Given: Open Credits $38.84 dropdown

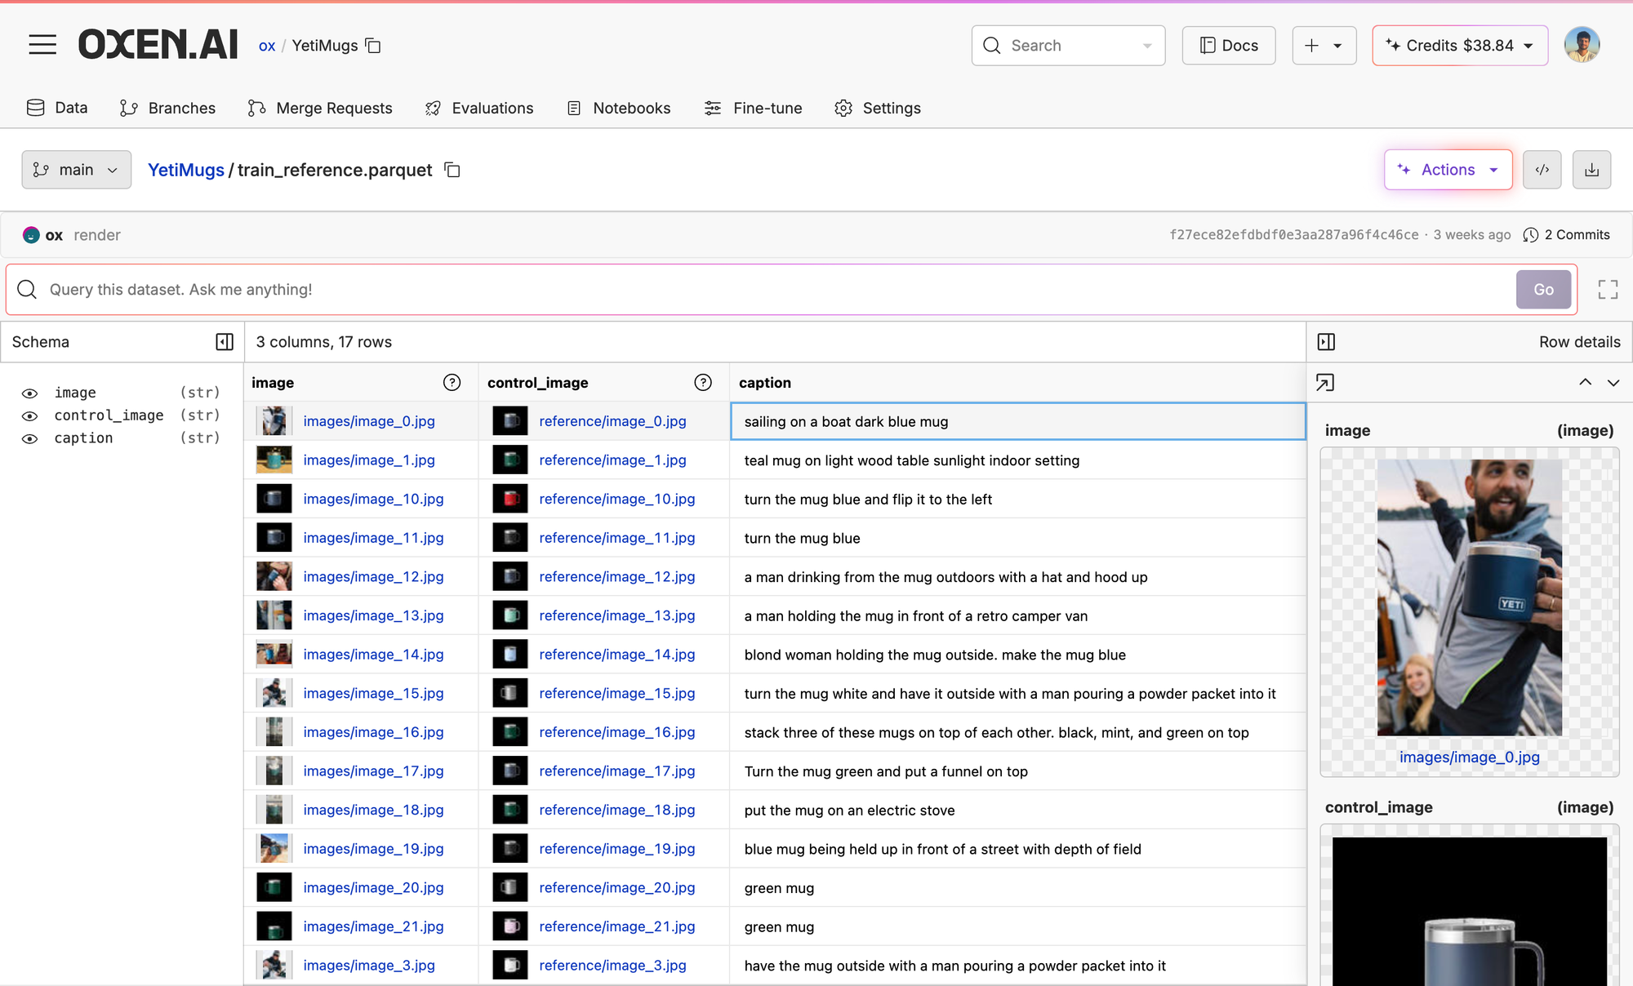Looking at the screenshot, I should click(1459, 46).
